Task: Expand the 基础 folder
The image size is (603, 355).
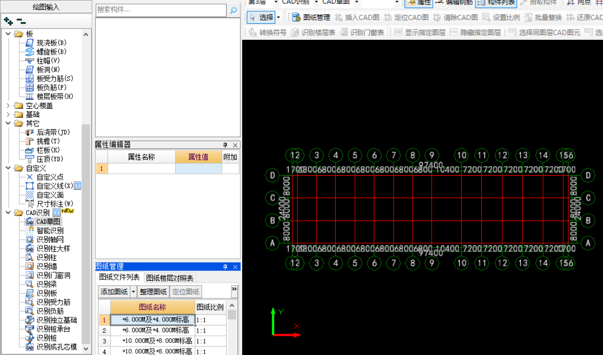Action: [x=8, y=114]
